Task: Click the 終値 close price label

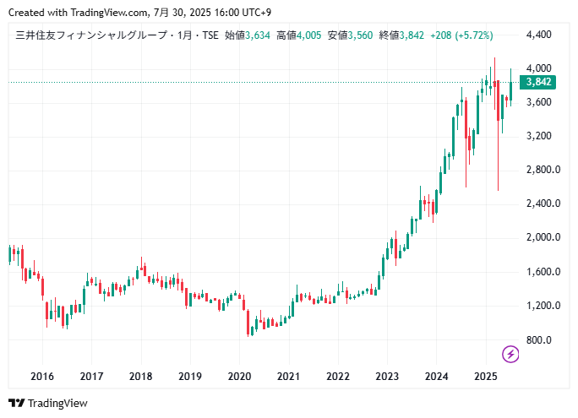Action: point(390,35)
